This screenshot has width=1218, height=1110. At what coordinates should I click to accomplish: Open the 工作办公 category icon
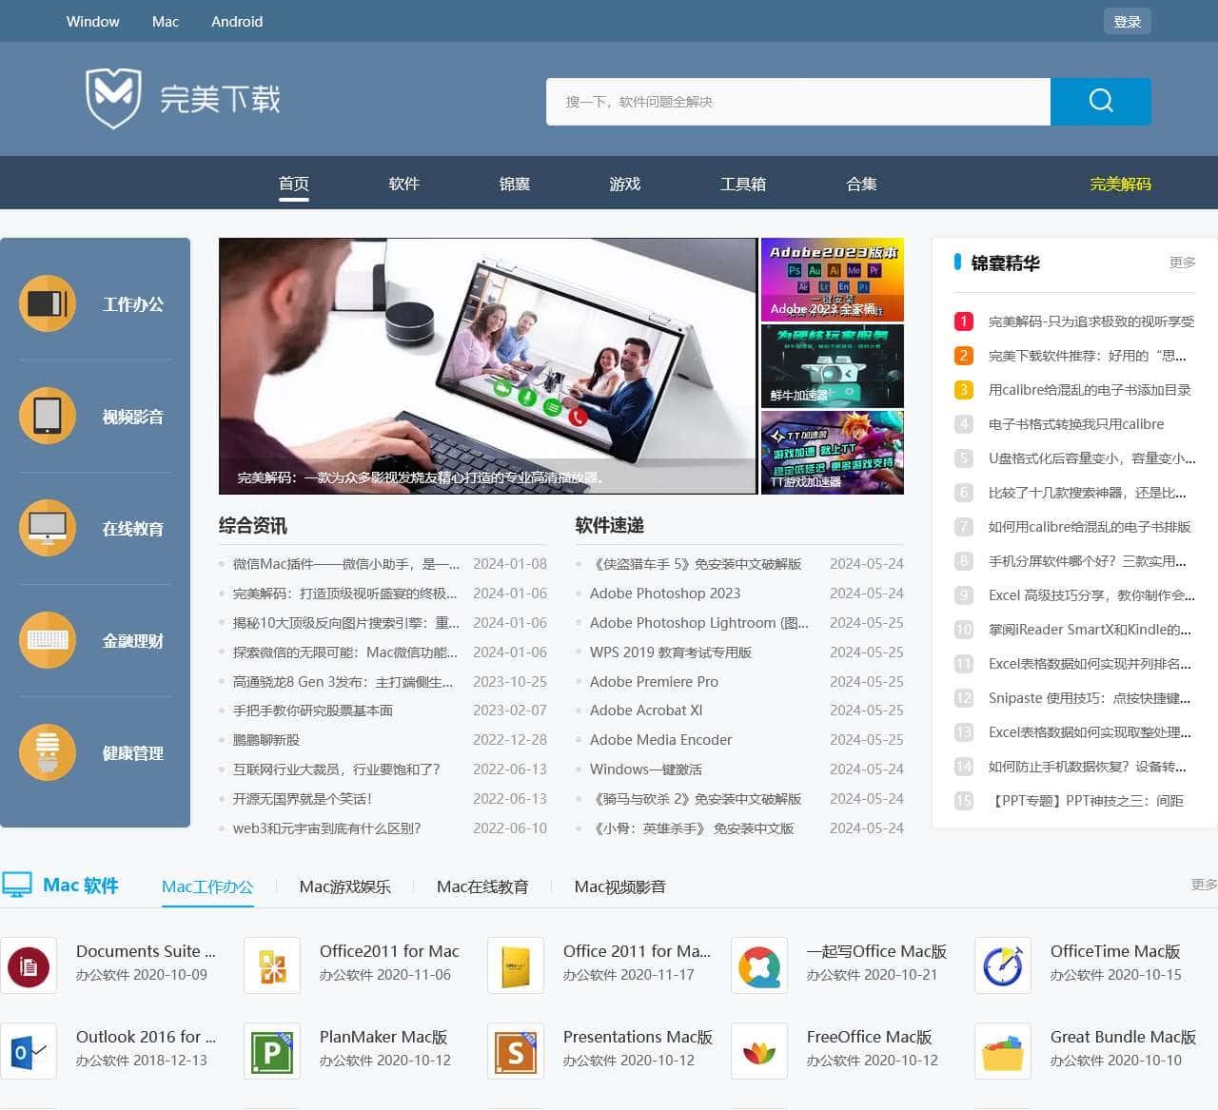(x=48, y=303)
